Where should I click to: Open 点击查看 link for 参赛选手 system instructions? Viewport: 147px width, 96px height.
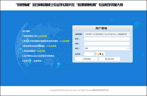pos(66,41)
